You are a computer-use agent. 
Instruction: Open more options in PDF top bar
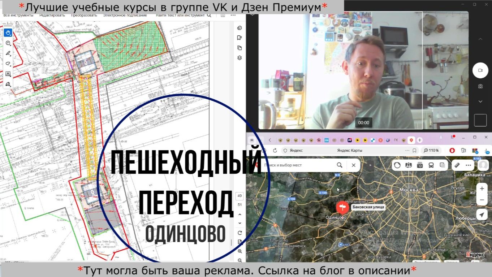pos(233,15)
